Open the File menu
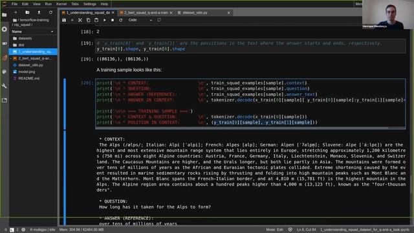Image resolution: width=414 pixels, height=233 pixels. point(14,4)
